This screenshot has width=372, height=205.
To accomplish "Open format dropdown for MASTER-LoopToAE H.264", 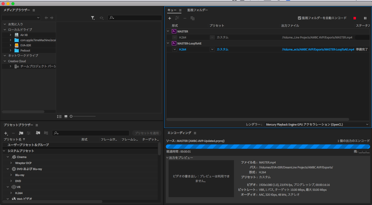I will [175, 49].
